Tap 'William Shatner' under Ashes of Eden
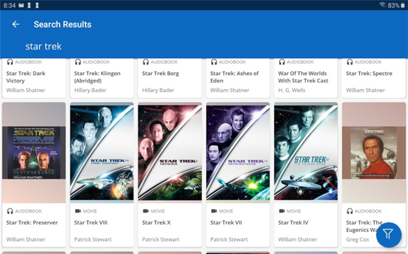The image size is (408, 254). [230, 90]
